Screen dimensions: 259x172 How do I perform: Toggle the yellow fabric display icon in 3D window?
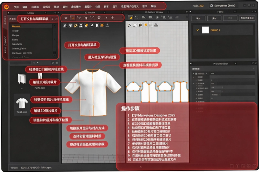coord(86,25)
